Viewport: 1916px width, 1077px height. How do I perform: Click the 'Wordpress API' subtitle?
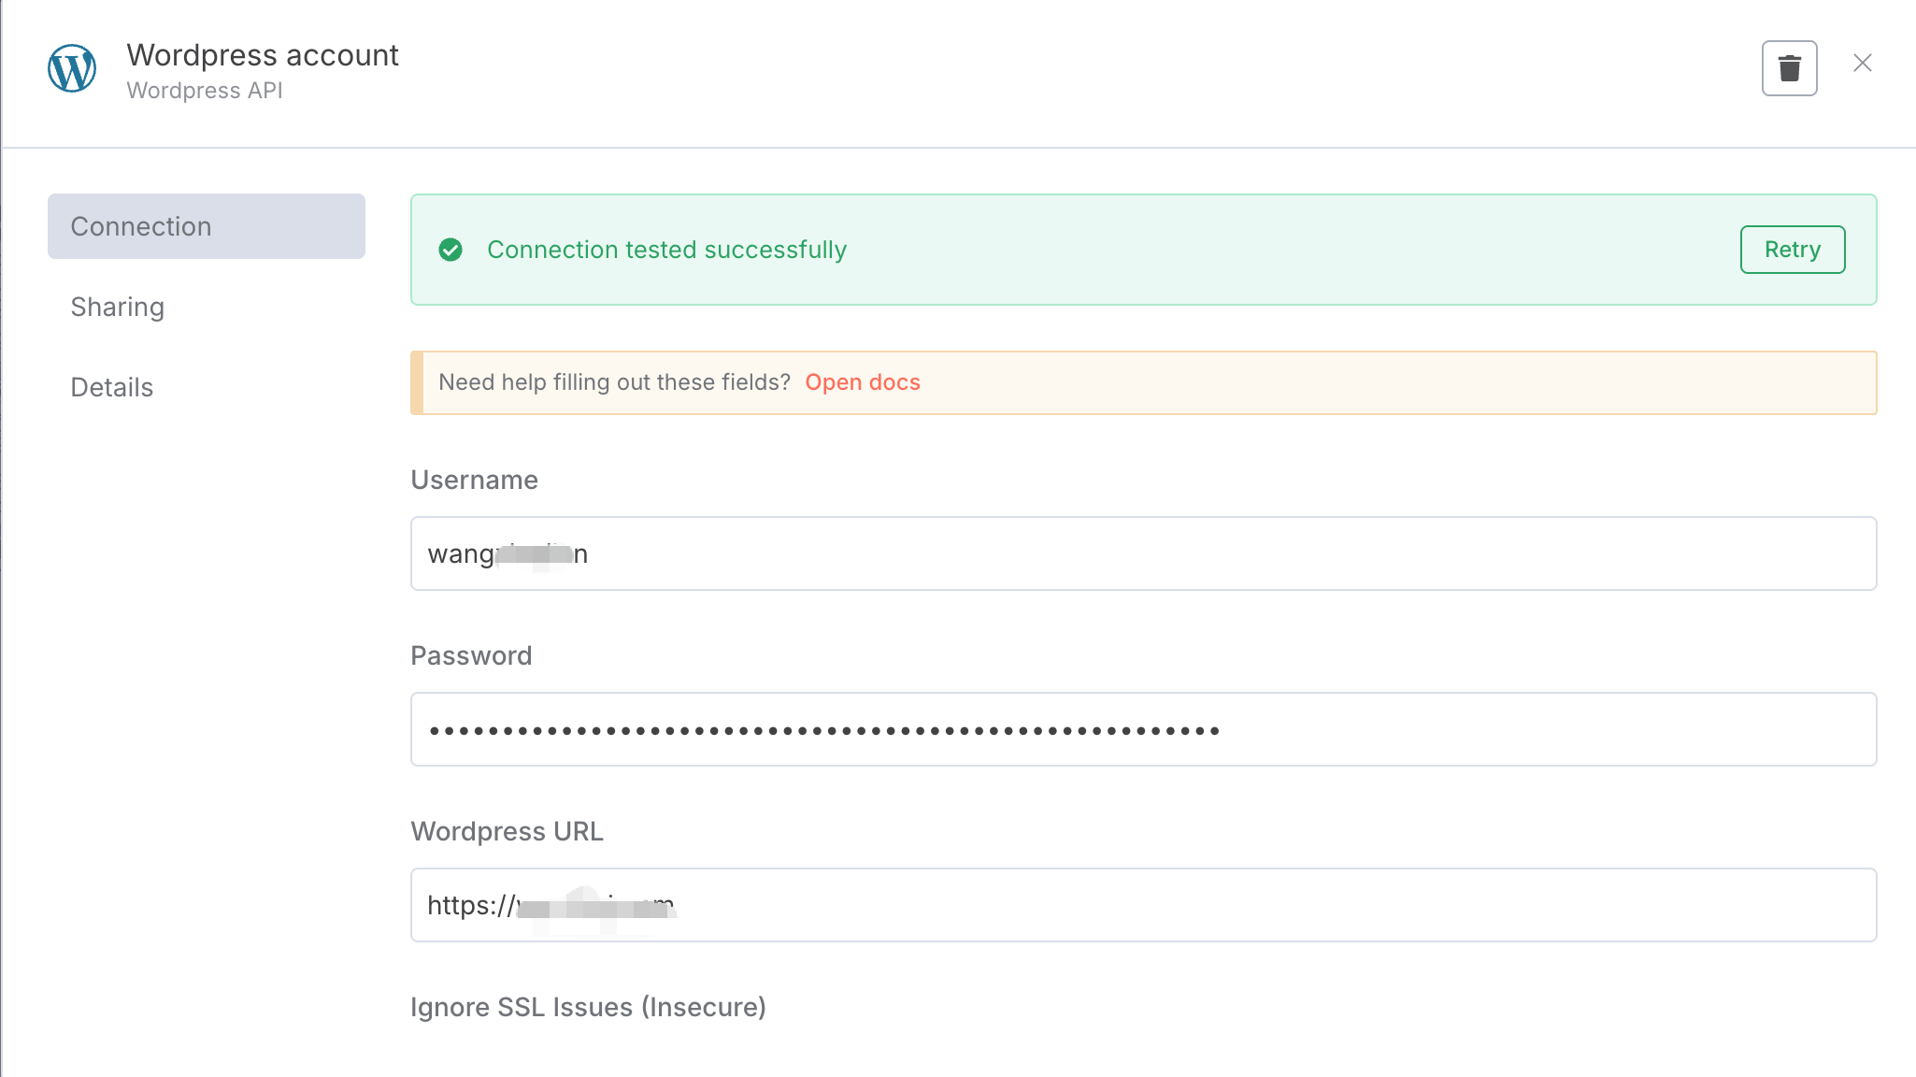click(x=205, y=91)
